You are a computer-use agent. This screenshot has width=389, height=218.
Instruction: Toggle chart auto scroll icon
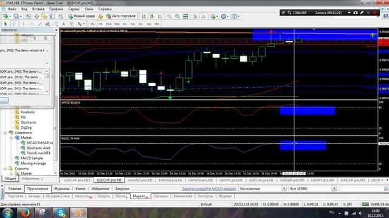point(196,16)
